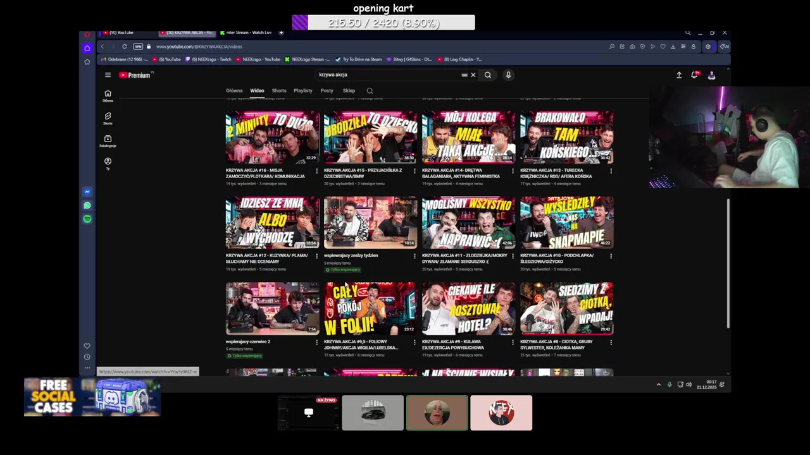Image resolution: width=810 pixels, height=455 pixels.
Task: Select the Sklep channel tab
Action: 349,90
